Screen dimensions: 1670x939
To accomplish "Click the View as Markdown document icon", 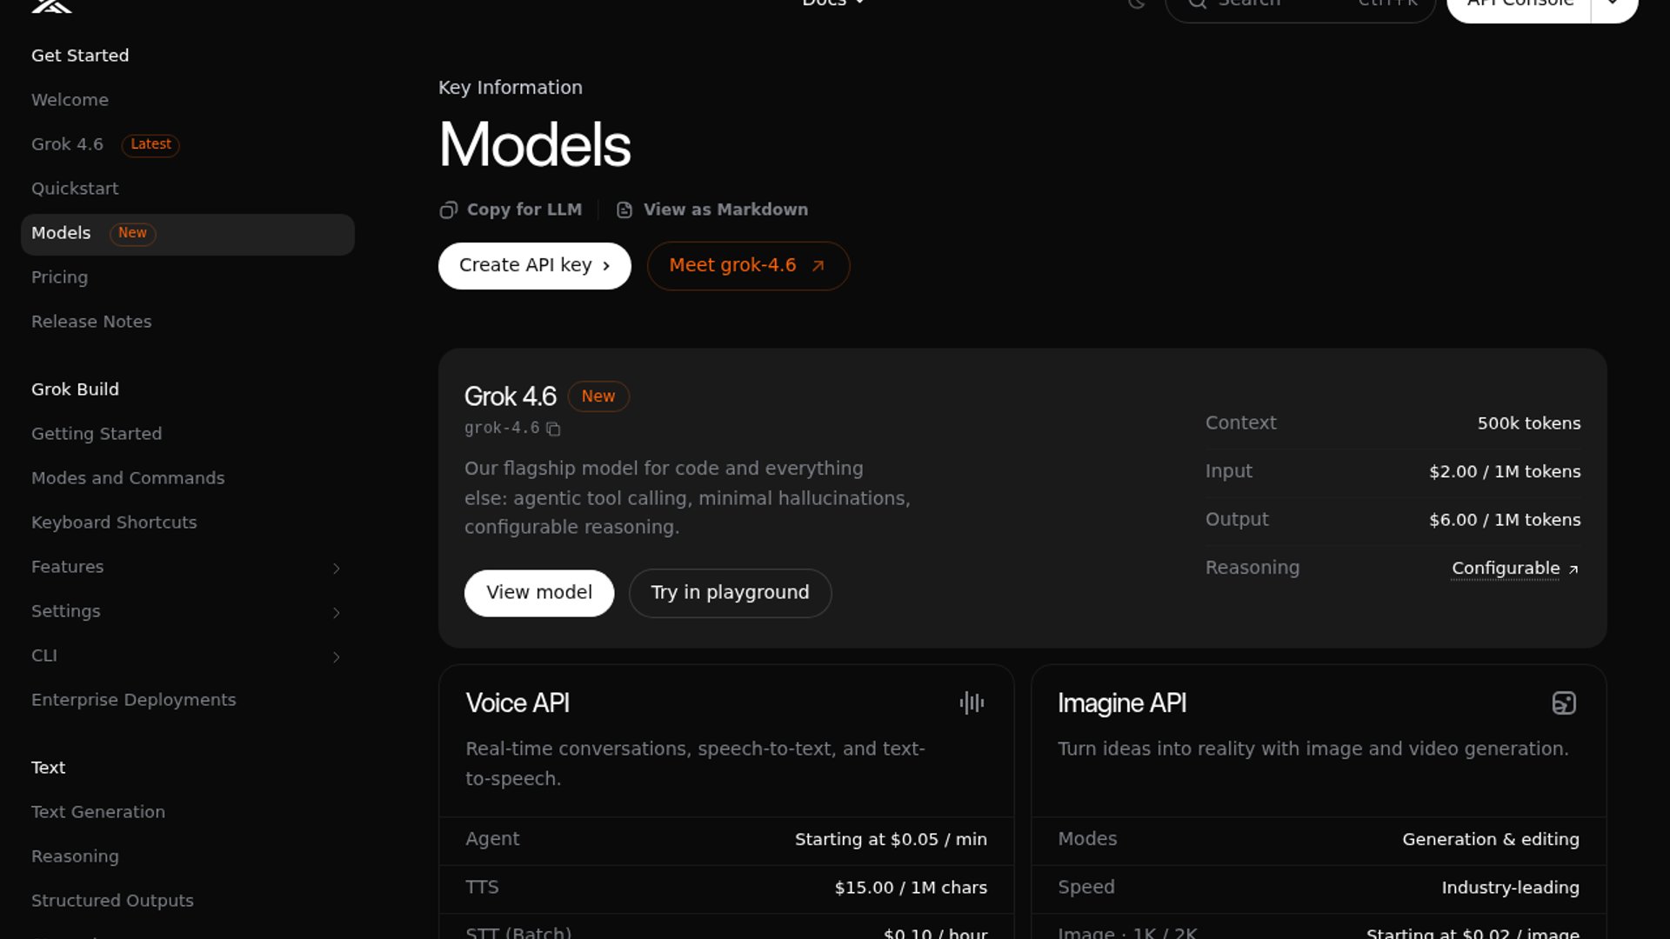I will pyautogui.click(x=625, y=210).
